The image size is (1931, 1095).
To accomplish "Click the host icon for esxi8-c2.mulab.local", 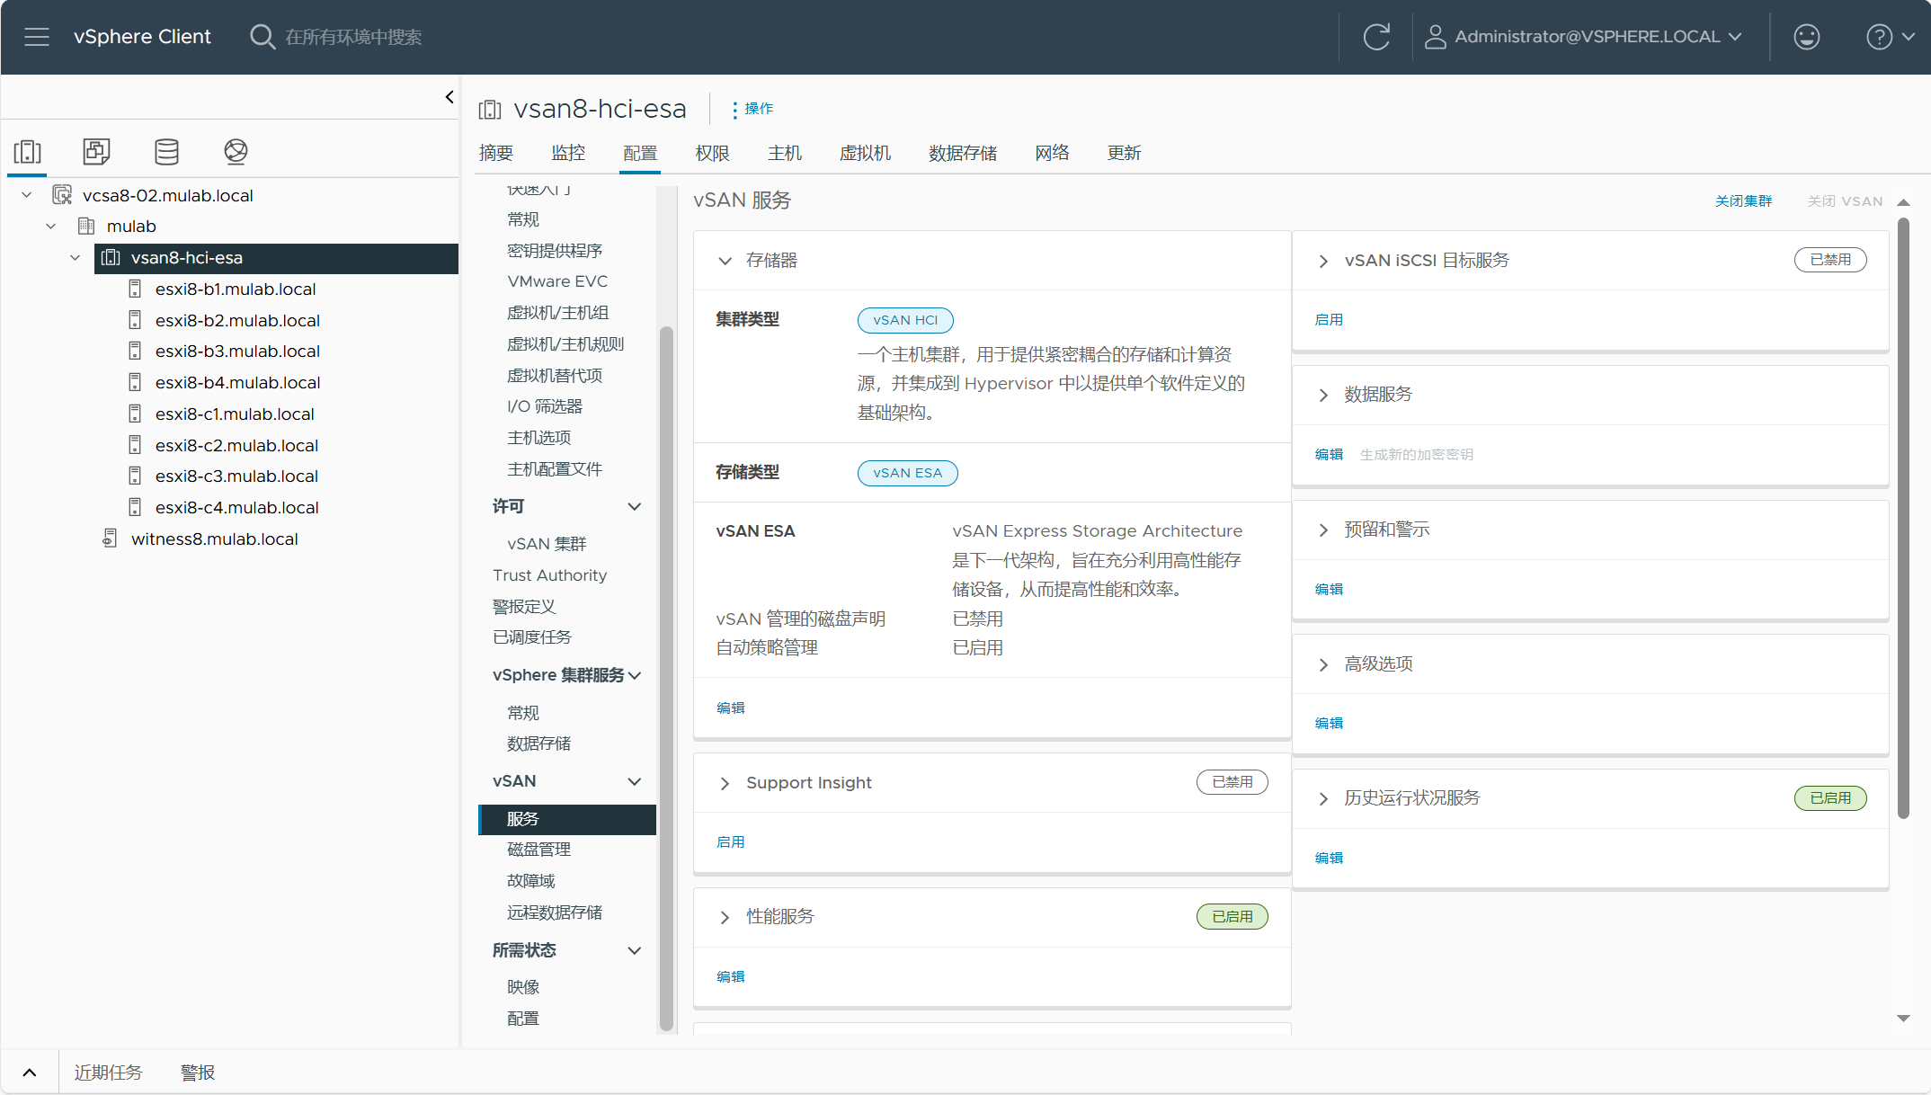I will (x=135, y=445).
